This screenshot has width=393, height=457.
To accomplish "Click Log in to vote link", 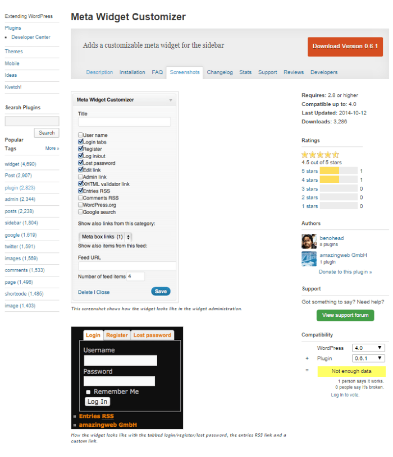I will (345, 395).
